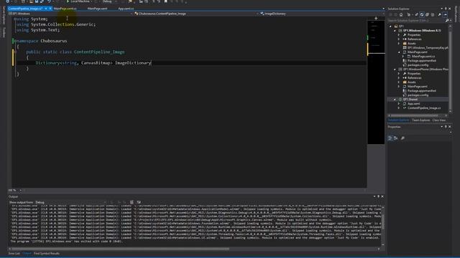Open the Show output from Debug dropdown
This screenshot has height=258, width=460.
[70, 202]
